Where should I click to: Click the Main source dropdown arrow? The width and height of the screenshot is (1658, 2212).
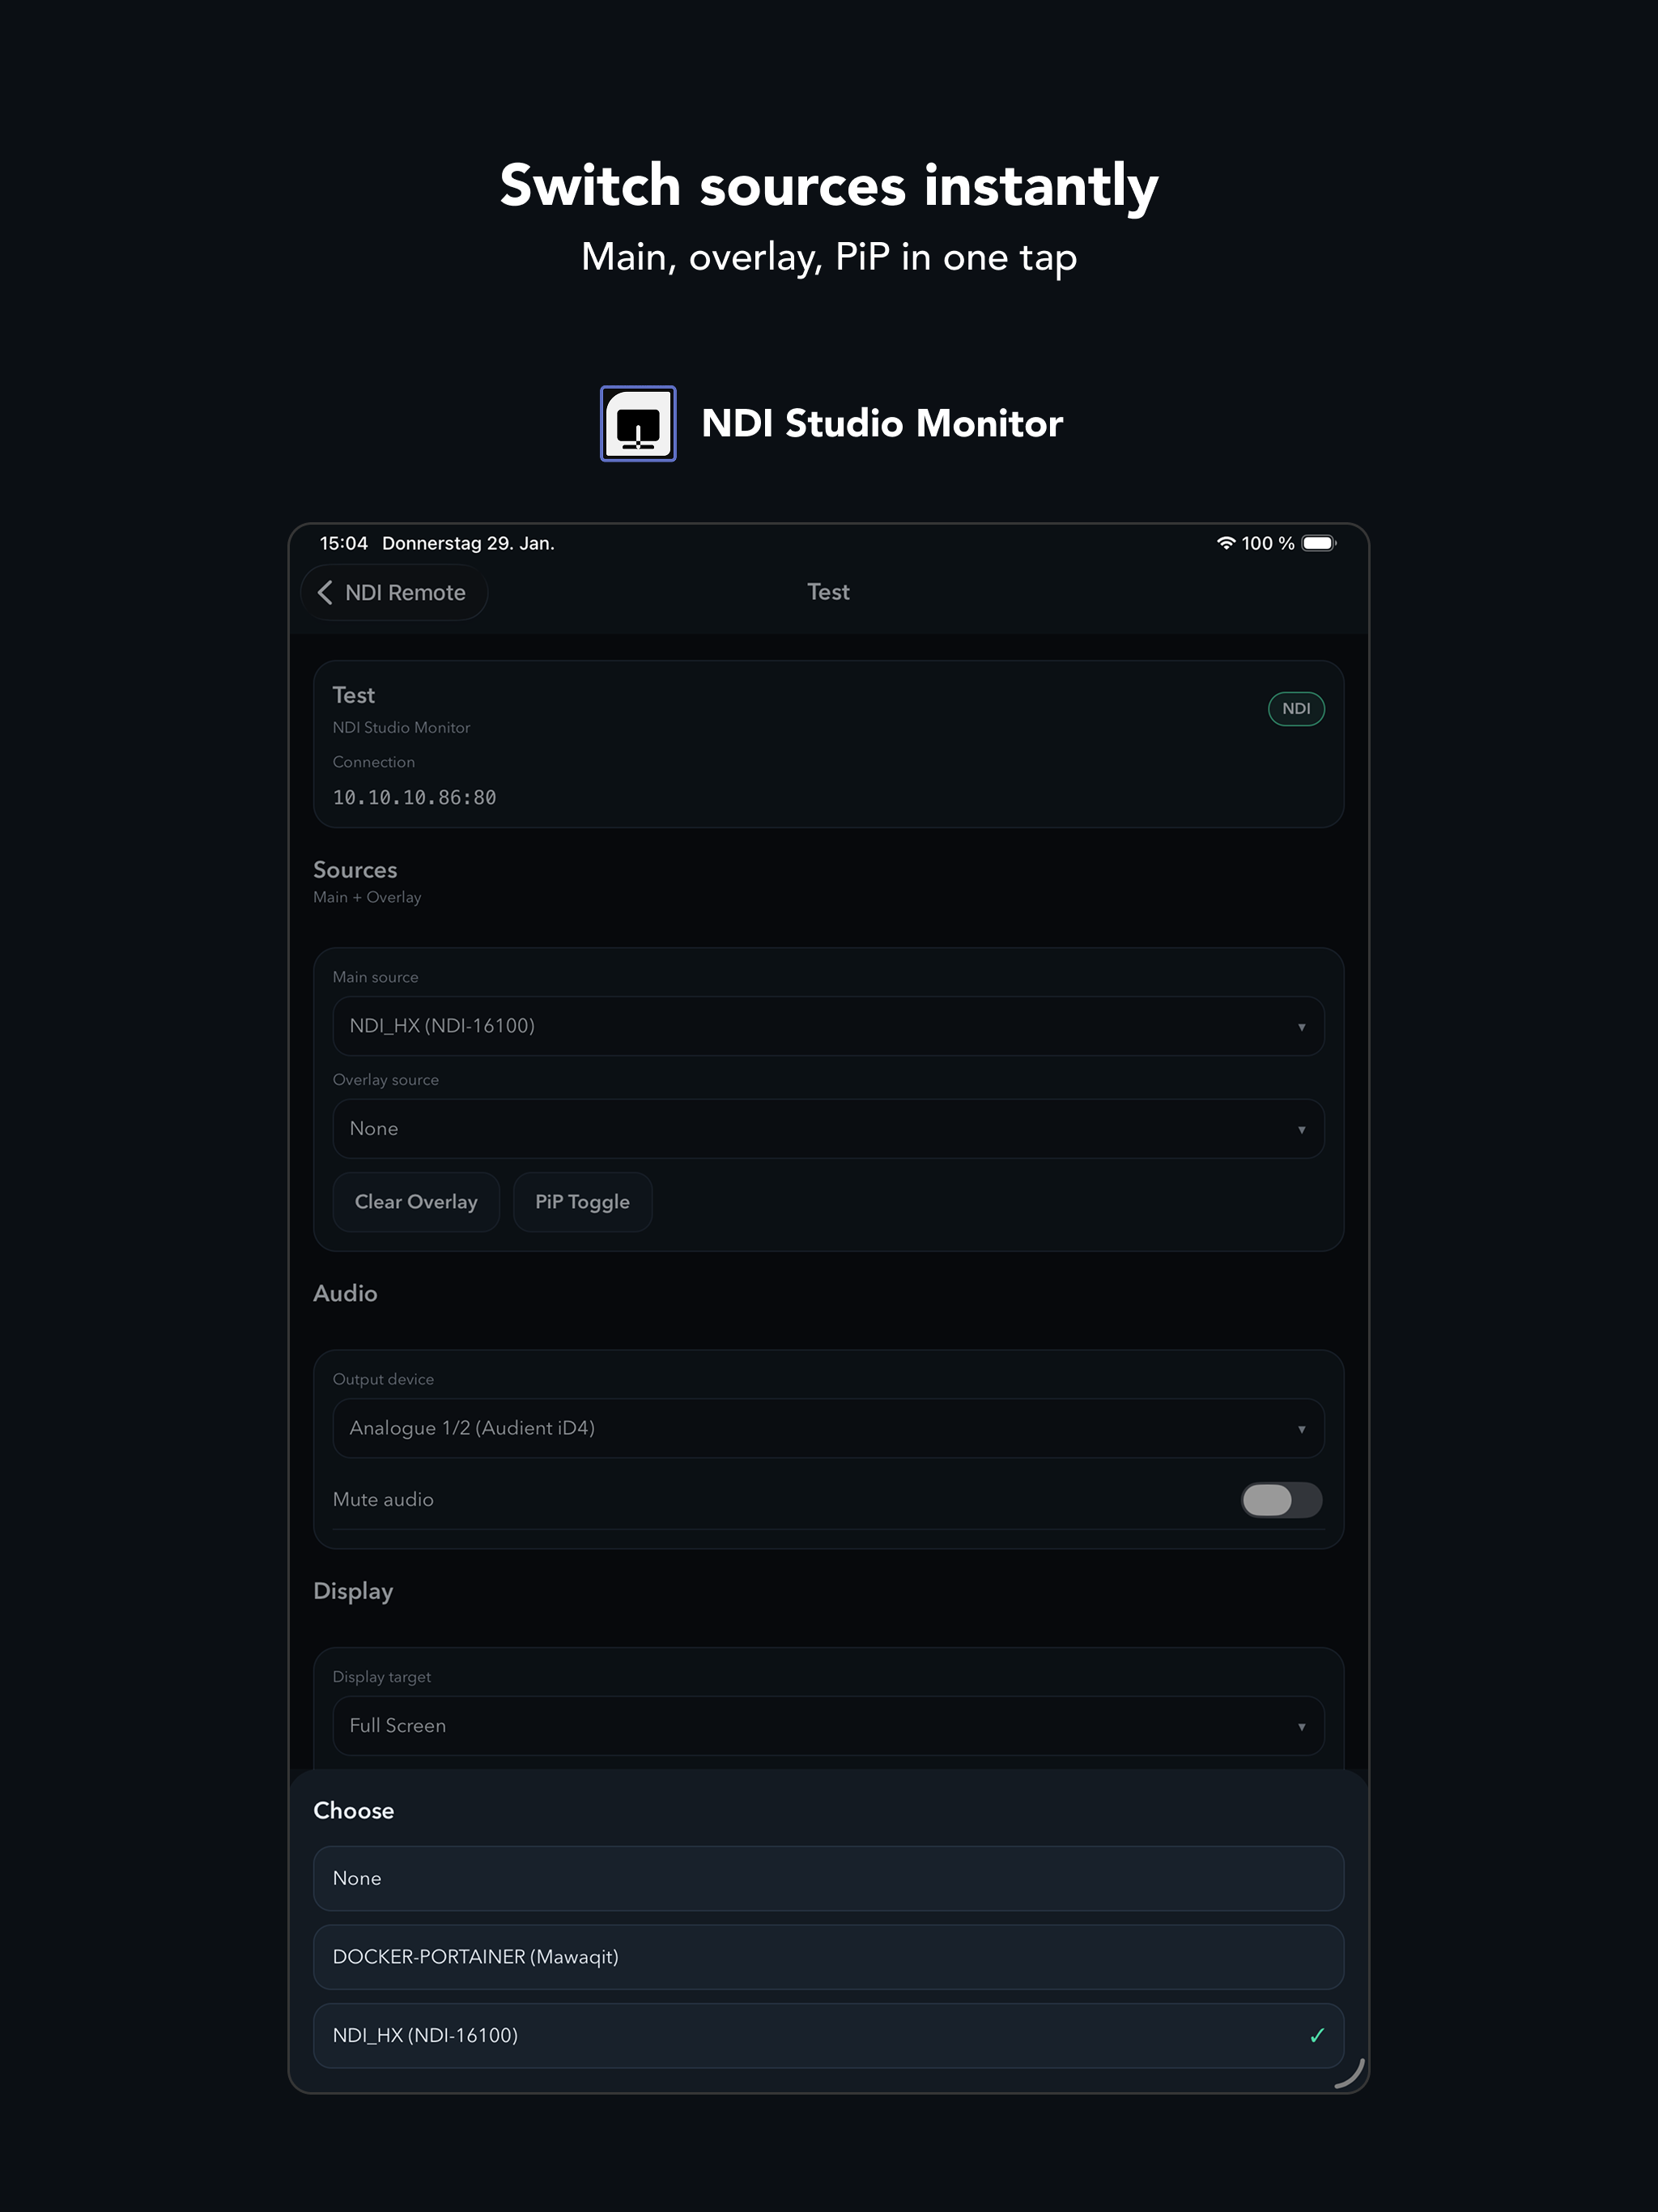(1301, 1027)
